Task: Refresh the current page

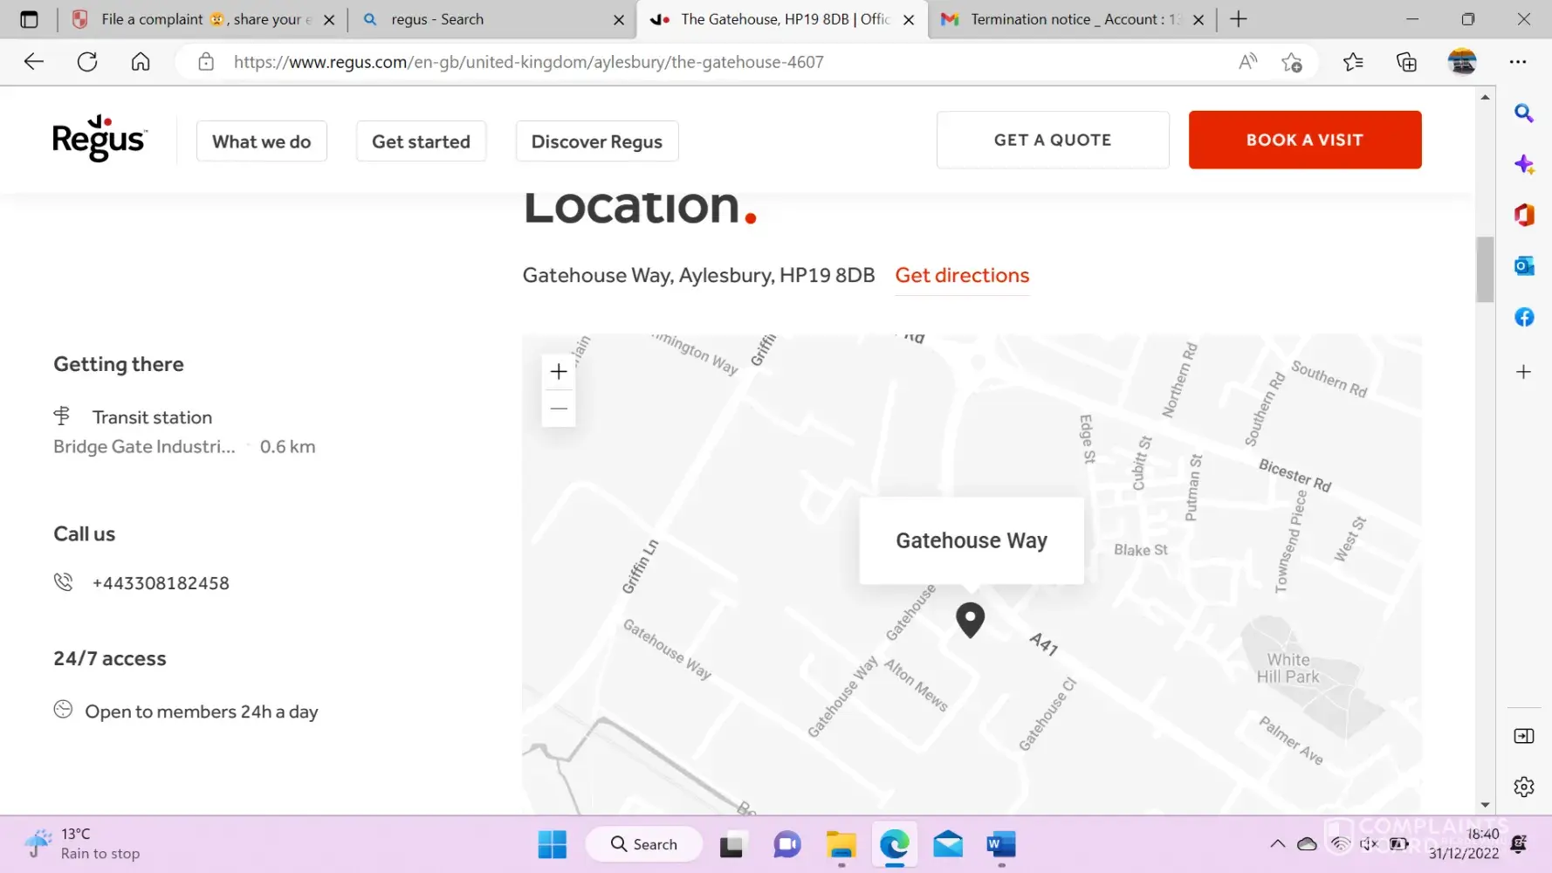Action: pyautogui.click(x=87, y=62)
